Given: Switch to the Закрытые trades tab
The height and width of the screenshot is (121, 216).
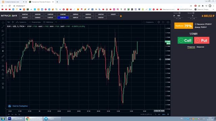Looking at the screenshot, I should 200,47.
